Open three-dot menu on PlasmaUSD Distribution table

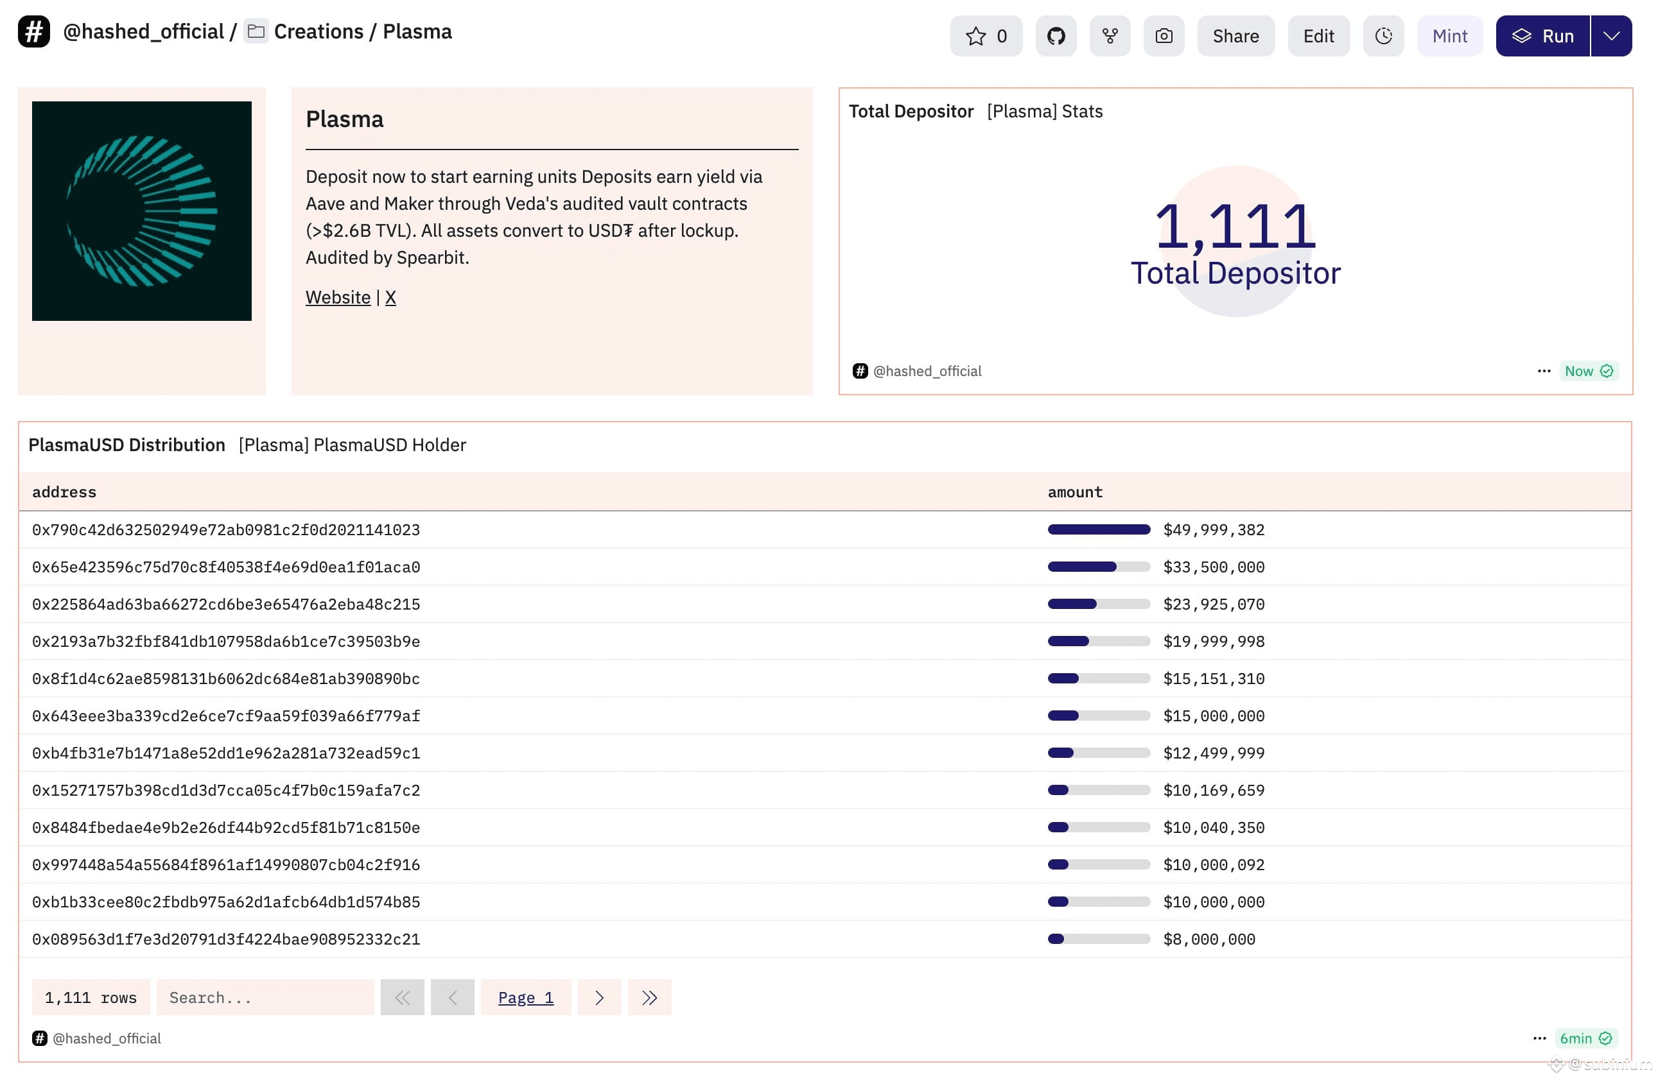click(1539, 1038)
